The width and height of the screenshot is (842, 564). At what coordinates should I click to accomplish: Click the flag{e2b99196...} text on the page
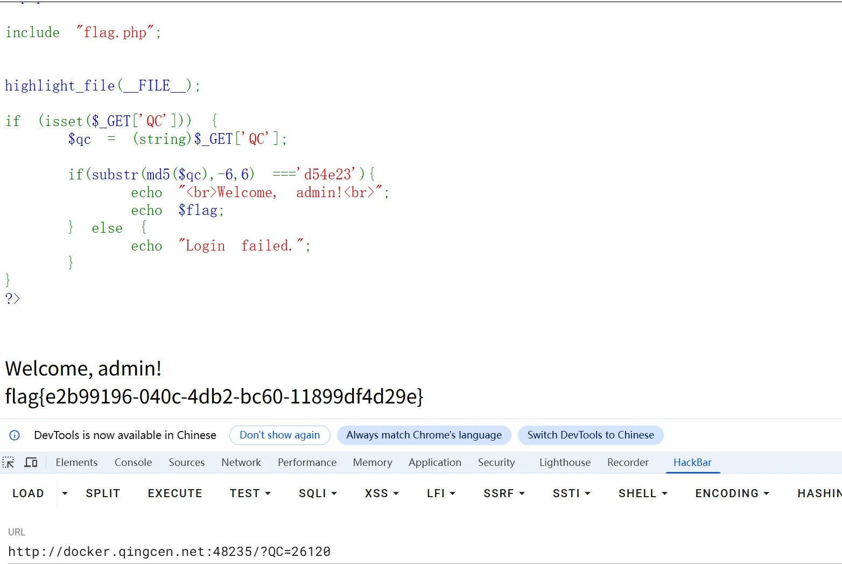(x=214, y=396)
